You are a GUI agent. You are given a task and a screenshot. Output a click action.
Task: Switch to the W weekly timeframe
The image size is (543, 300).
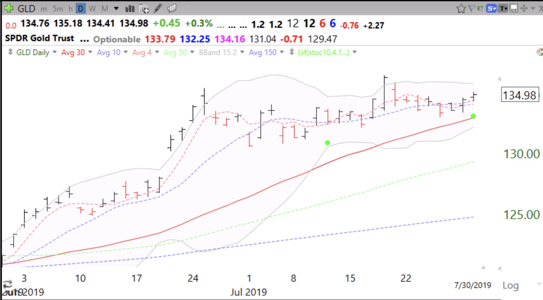pos(92,9)
